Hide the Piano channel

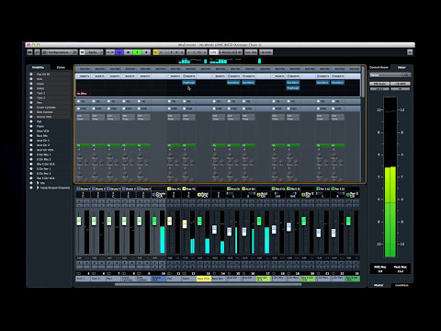tap(31, 126)
